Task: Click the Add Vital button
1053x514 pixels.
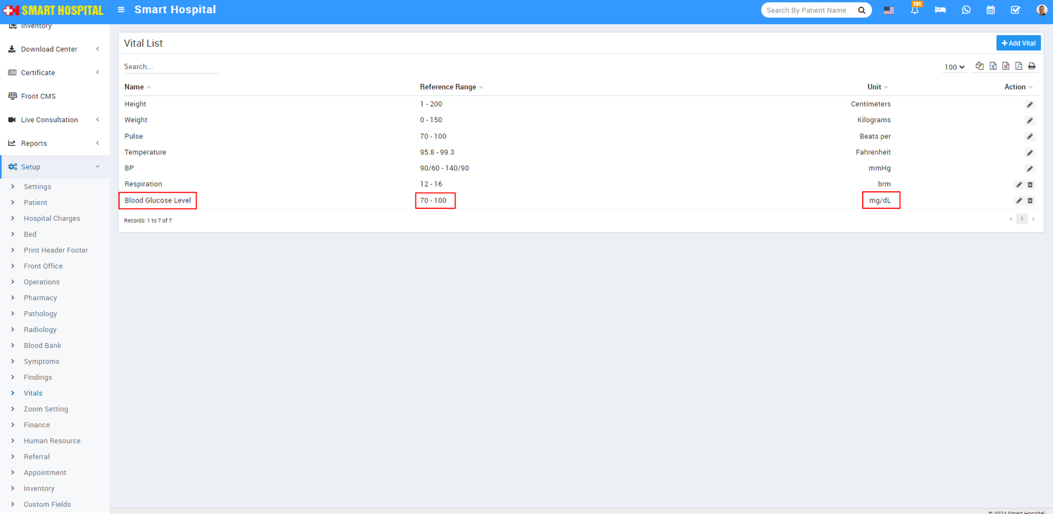Action: (x=1018, y=43)
